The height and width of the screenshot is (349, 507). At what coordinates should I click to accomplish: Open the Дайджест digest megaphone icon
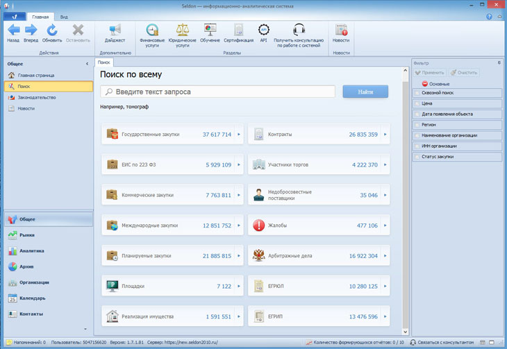pos(115,31)
